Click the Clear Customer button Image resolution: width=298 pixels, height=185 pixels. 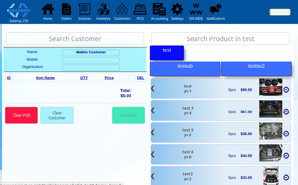click(x=57, y=115)
